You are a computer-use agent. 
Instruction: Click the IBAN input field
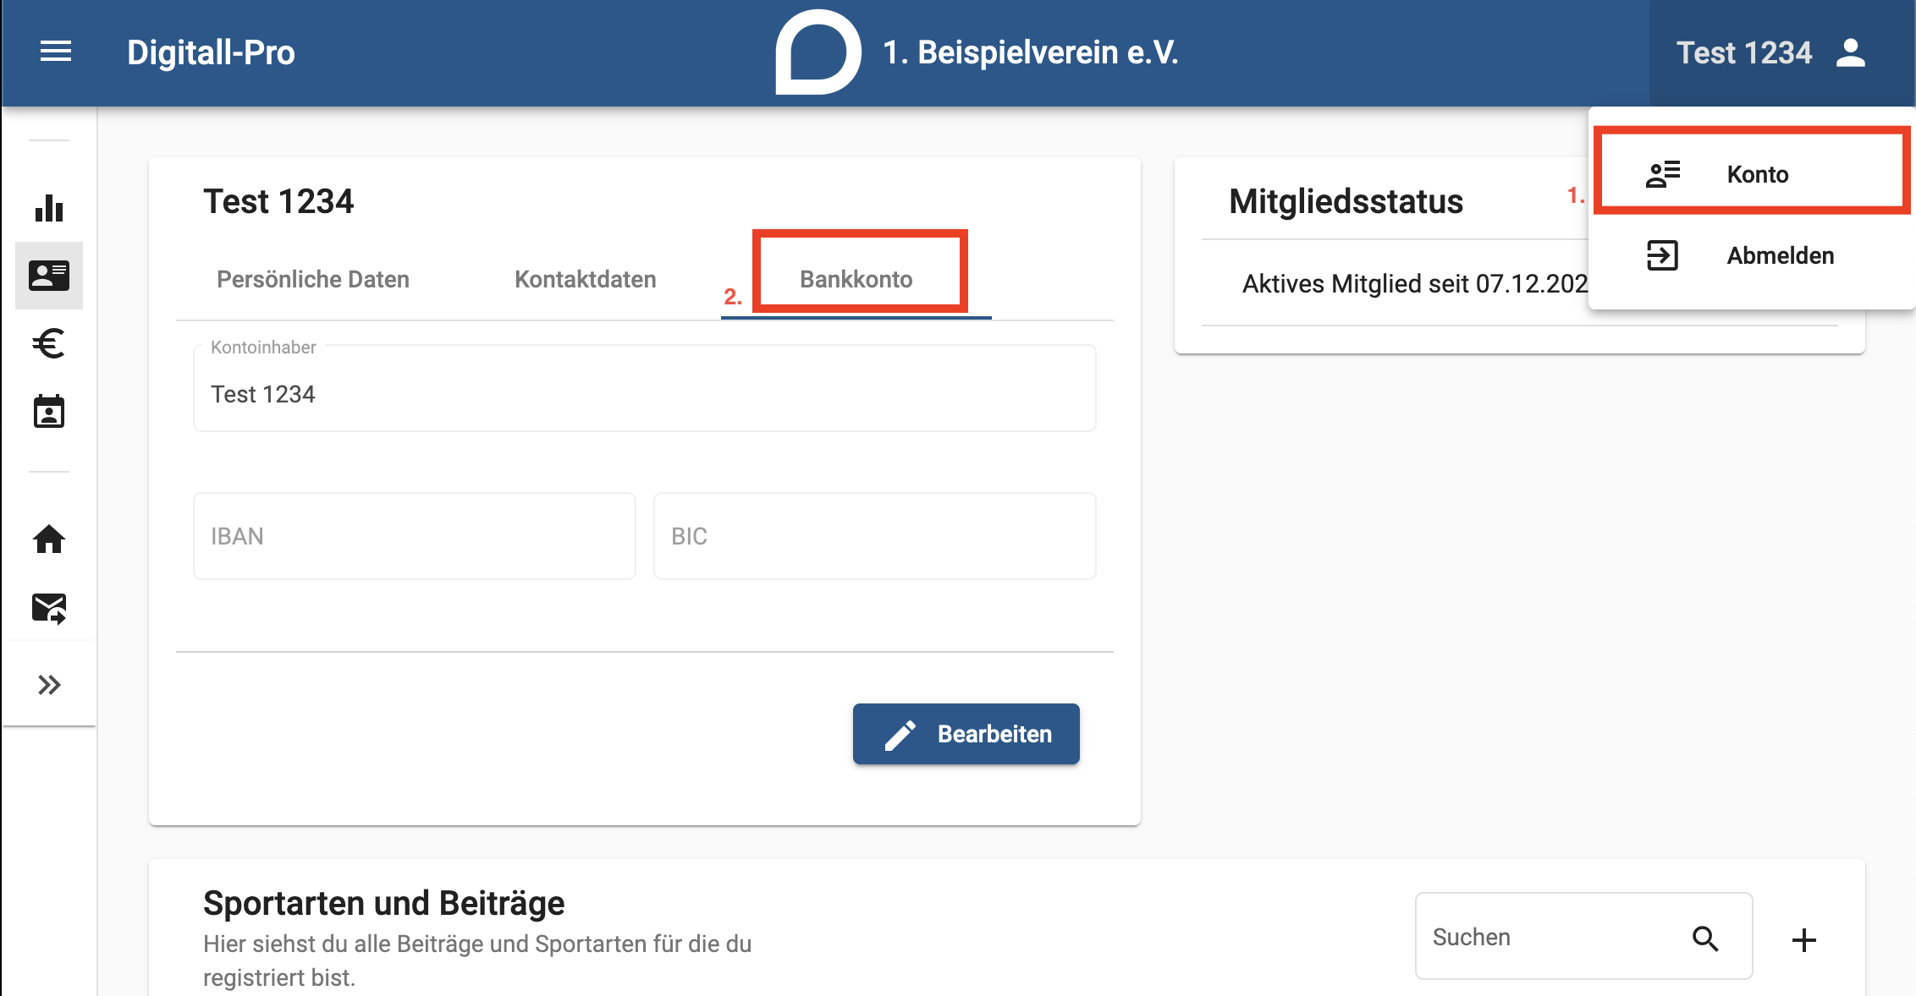click(415, 536)
